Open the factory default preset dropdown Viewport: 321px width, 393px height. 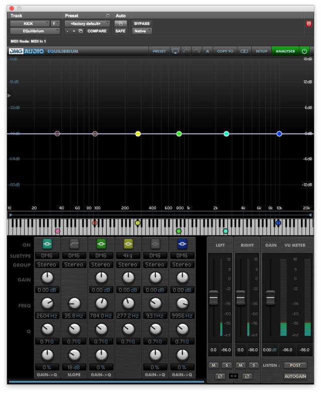pyautogui.click(x=87, y=24)
